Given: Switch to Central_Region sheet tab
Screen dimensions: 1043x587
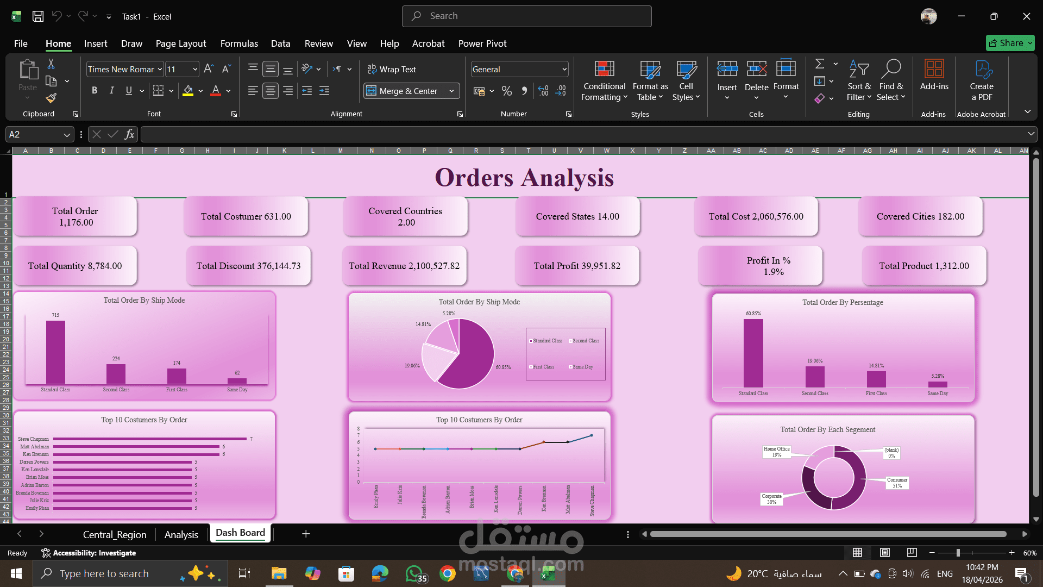Looking at the screenshot, I should click(115, 534).
